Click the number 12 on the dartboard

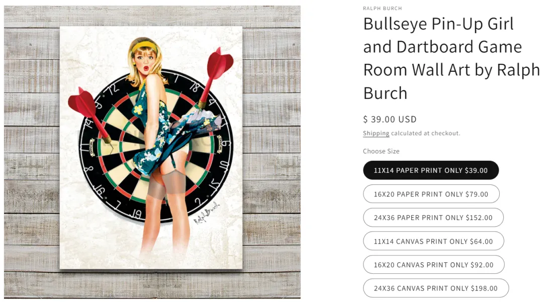[x=113, y=89]
